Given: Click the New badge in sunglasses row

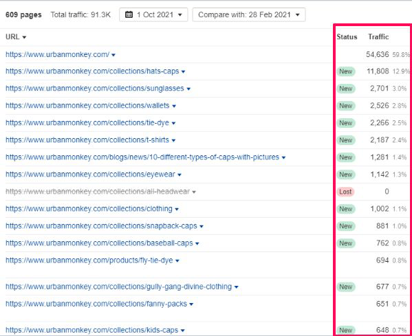Looking at the screenshot, I should point(346,89).
